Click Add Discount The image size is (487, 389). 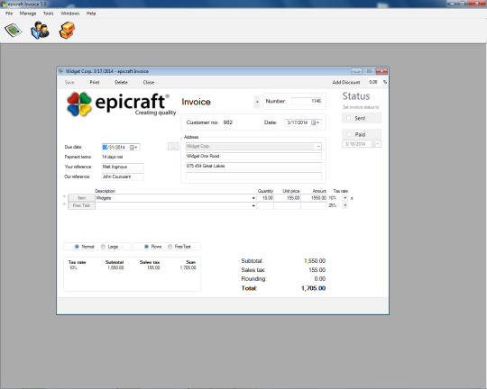(x=346, y=82)
